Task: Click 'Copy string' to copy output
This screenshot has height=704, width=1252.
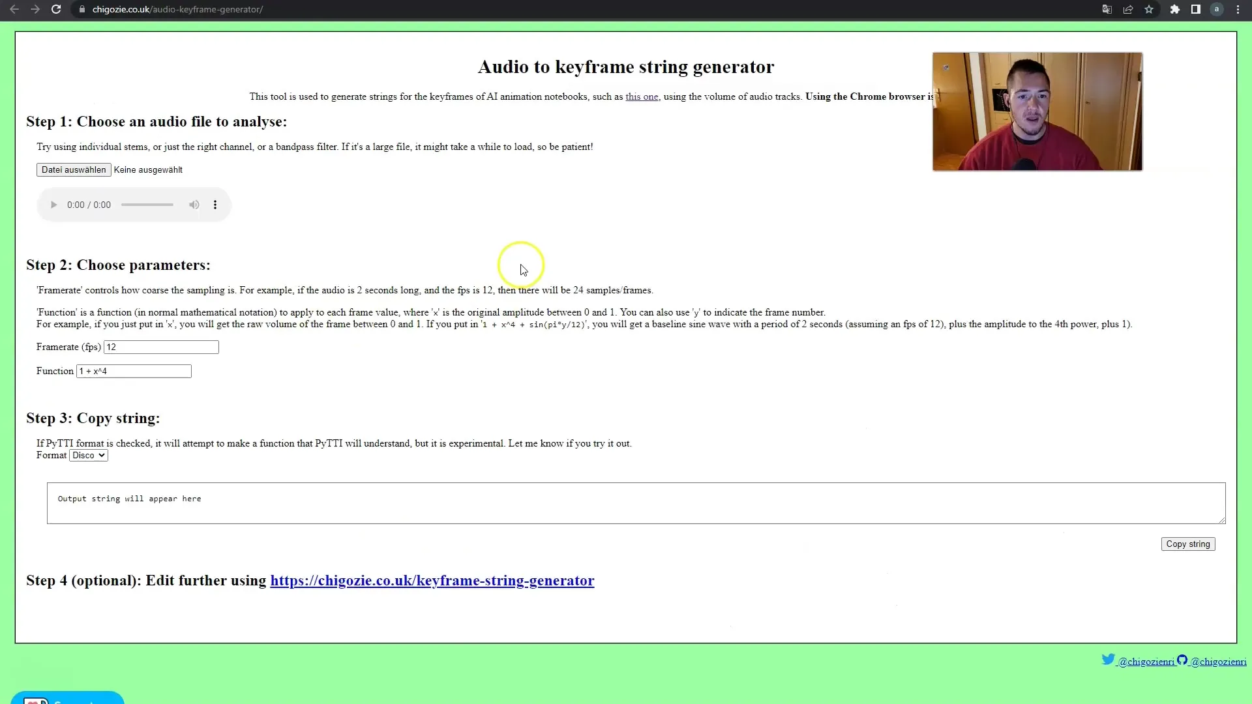Action: [1191, 544]
